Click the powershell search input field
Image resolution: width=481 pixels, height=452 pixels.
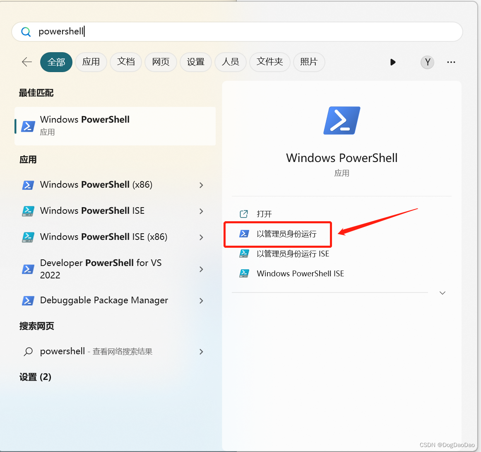pos(237,31)
